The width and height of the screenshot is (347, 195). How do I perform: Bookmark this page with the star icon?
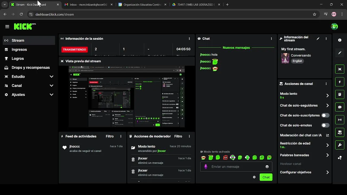tap(314, 14)
